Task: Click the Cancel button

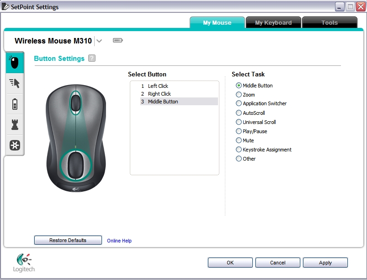Action: pos(278,263)
